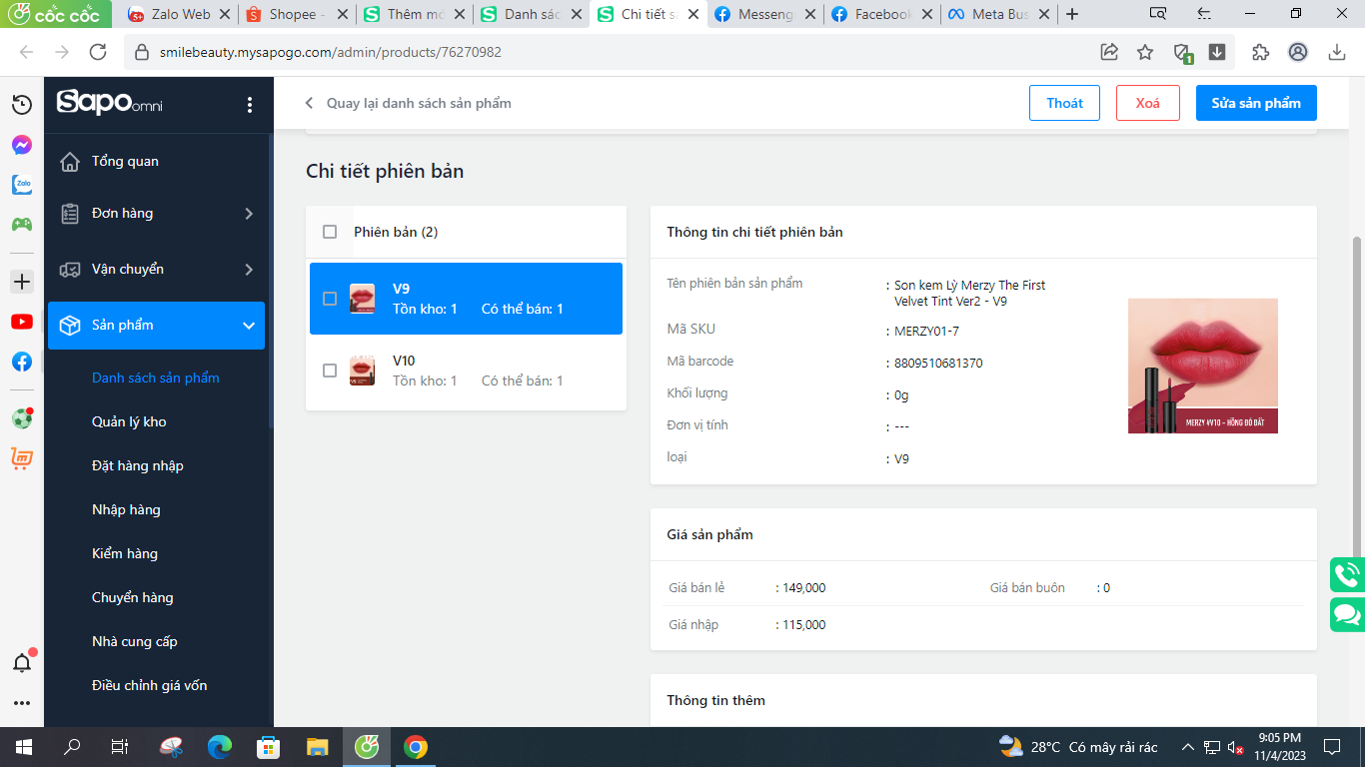Click the browser address bar URL

[331, 52]
